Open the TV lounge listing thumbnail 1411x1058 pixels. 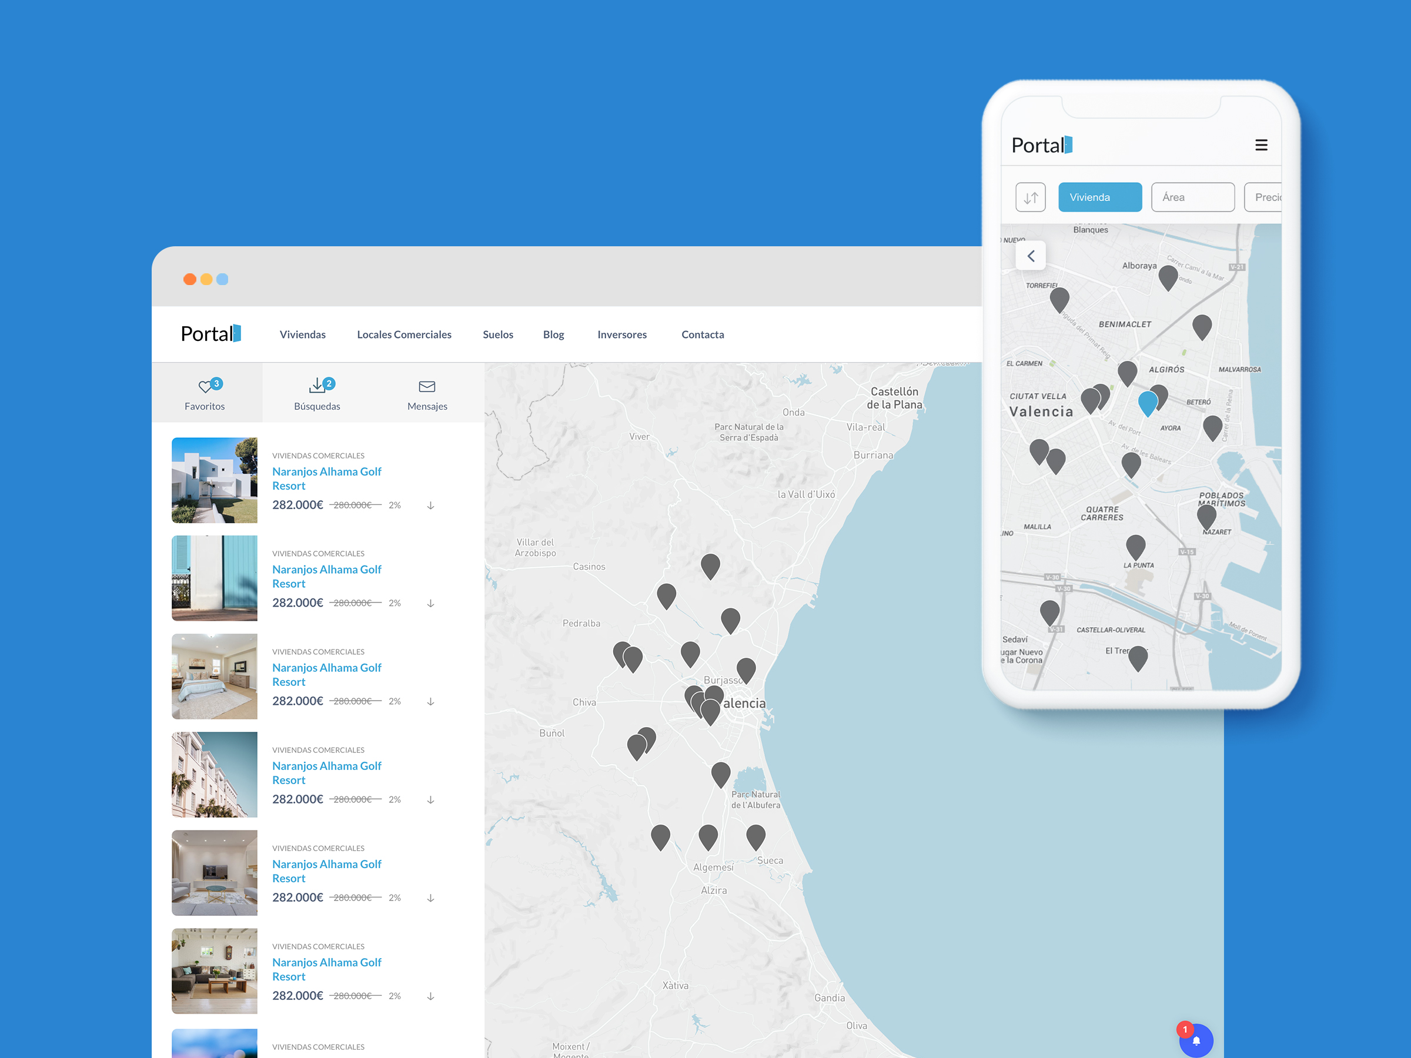click(x=215, y=873)
